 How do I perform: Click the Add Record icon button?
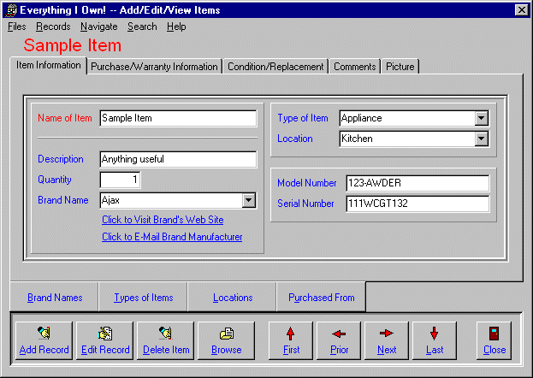(44, 340)
